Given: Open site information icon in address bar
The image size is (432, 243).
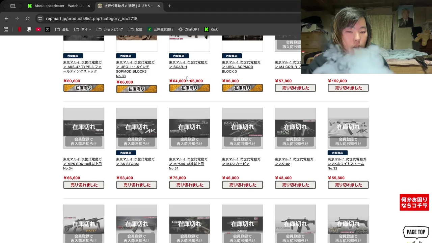Looking at the screenshot, I should pos(40,19).
